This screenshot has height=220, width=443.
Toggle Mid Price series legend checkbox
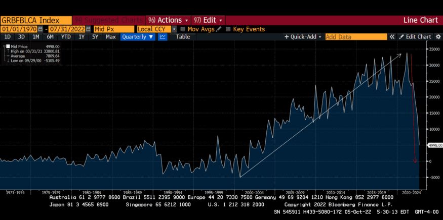(x=8, y=46)
